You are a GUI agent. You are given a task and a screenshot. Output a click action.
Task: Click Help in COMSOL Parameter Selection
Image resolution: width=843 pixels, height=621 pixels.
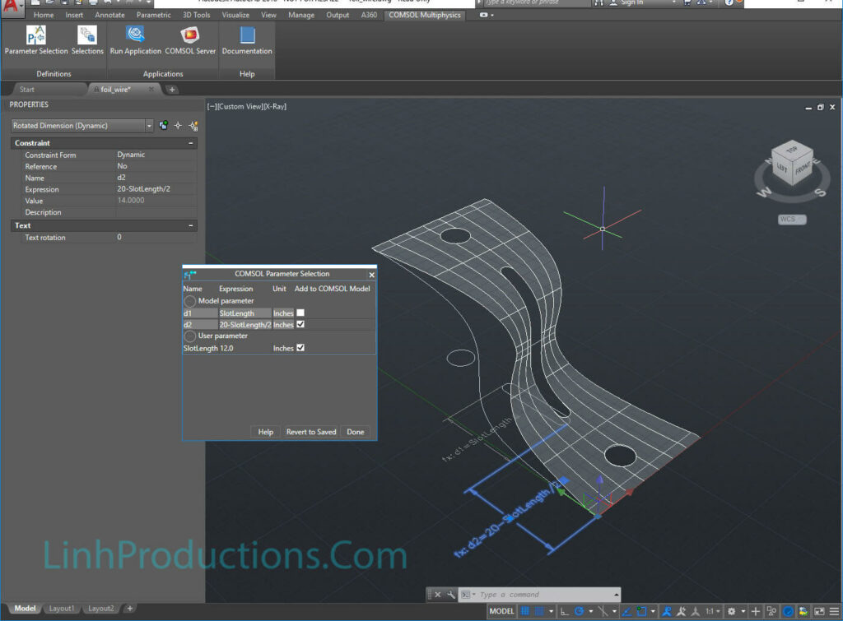point(266,432)
